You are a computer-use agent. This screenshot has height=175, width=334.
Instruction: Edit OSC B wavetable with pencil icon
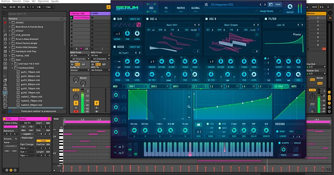pyautogui.click(x=257, y=35)
